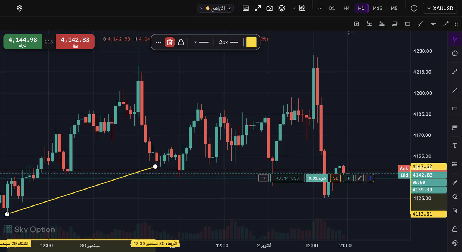Select the rectangle shape in top drawing toolbar
This screenshot has height=252, width=462.
[407, 24]
